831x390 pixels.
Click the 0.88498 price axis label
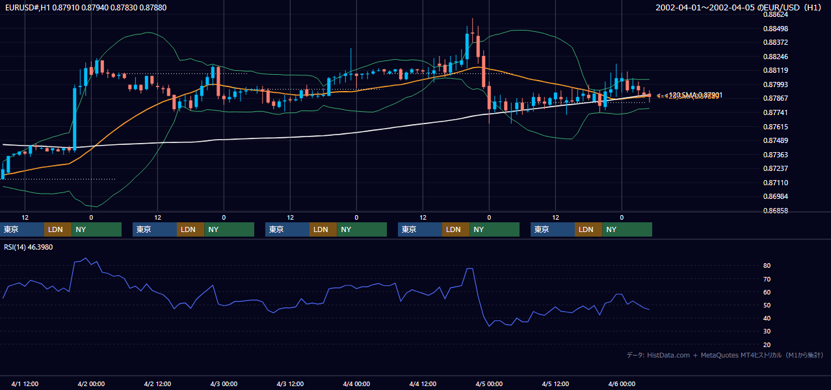775,29
